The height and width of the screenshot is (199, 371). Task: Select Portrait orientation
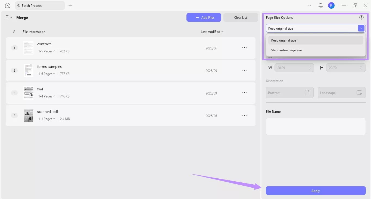pyautogui.click(x=289, y=92)
